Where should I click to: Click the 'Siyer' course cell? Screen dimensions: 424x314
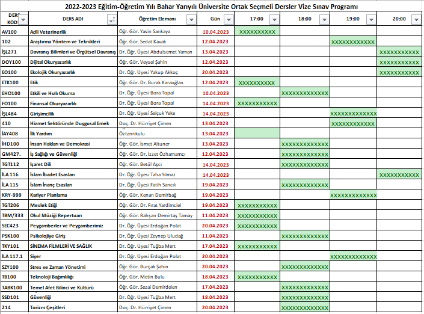(73, 256)
